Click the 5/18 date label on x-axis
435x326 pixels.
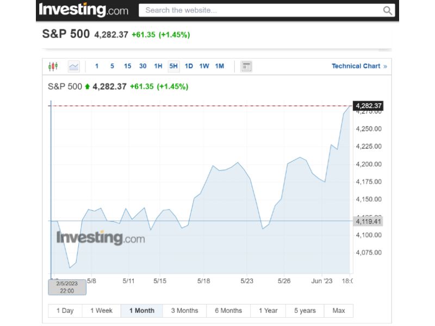point(203,281)
